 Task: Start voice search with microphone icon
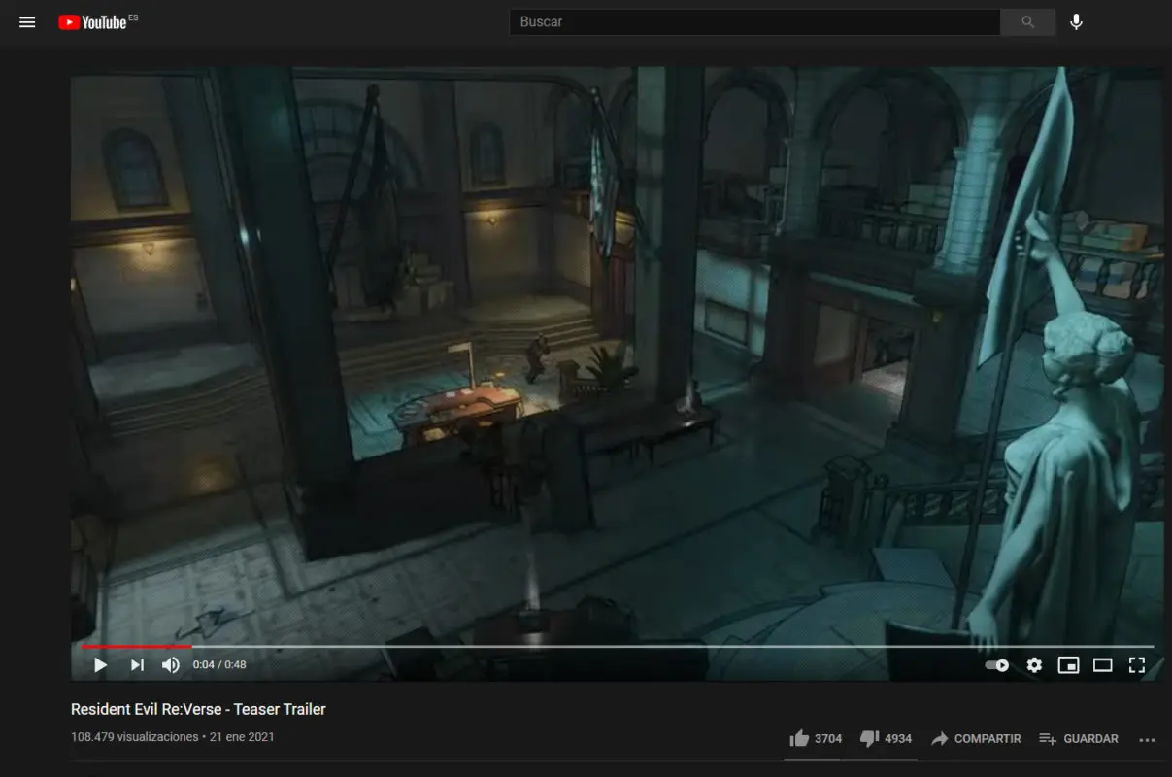click(1076, 22)
